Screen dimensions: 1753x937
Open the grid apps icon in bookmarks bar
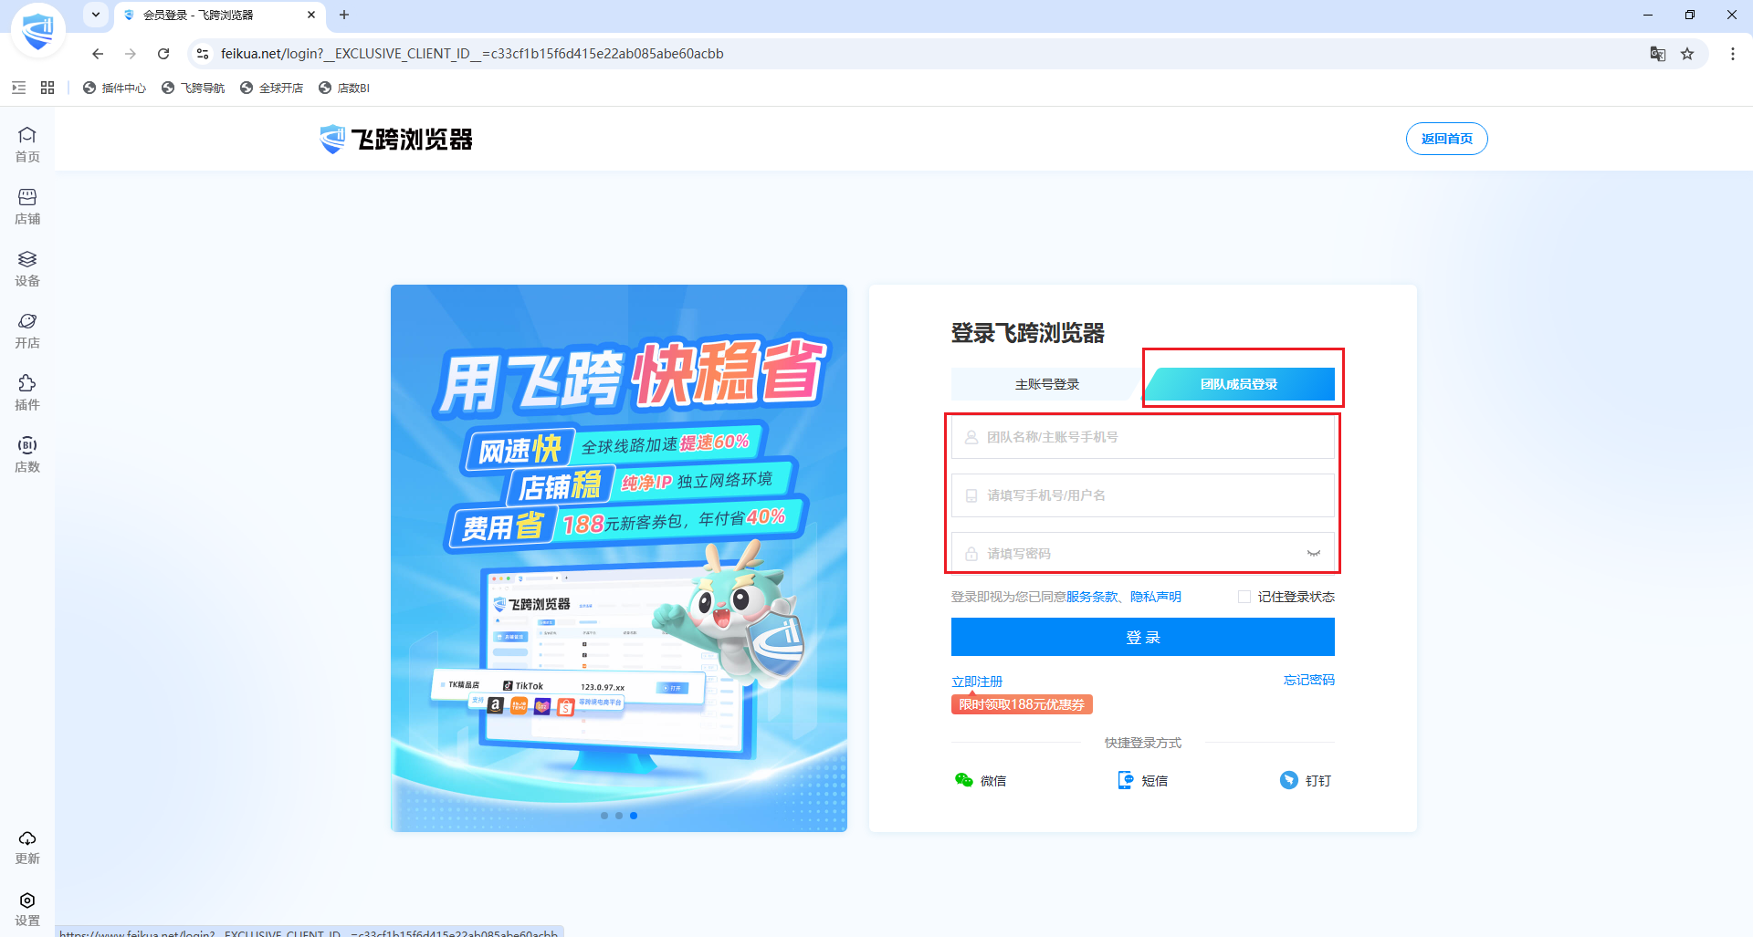coord(47,88)
